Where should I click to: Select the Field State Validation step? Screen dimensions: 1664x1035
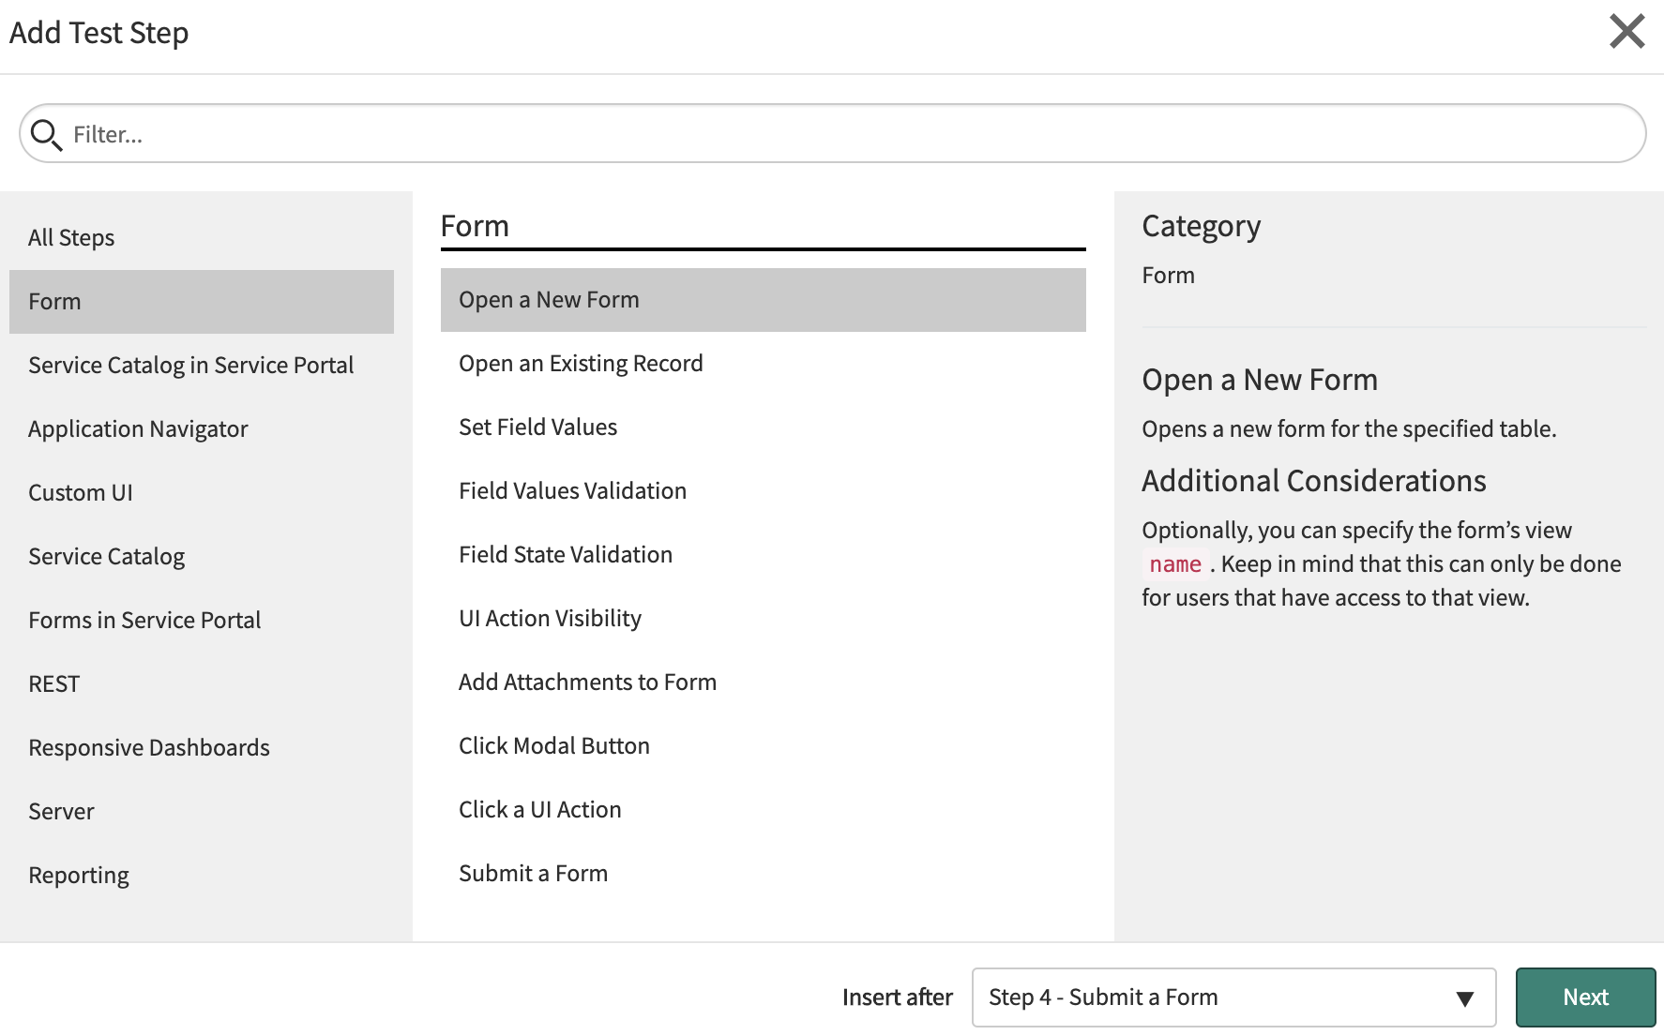[764, 555]
